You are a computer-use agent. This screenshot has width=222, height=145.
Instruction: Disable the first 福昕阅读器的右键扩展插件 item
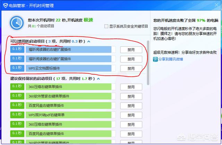coord(131,50)
